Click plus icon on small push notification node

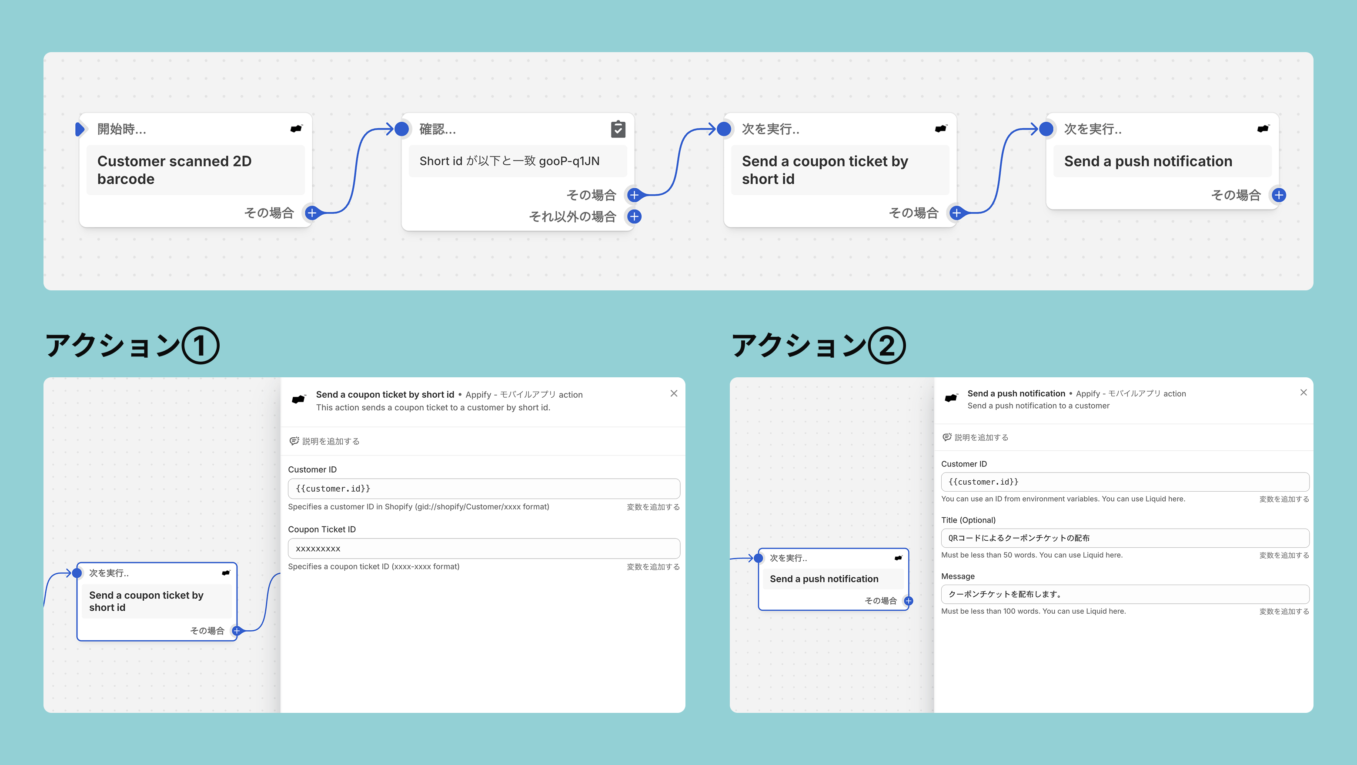tap(908, 601)
